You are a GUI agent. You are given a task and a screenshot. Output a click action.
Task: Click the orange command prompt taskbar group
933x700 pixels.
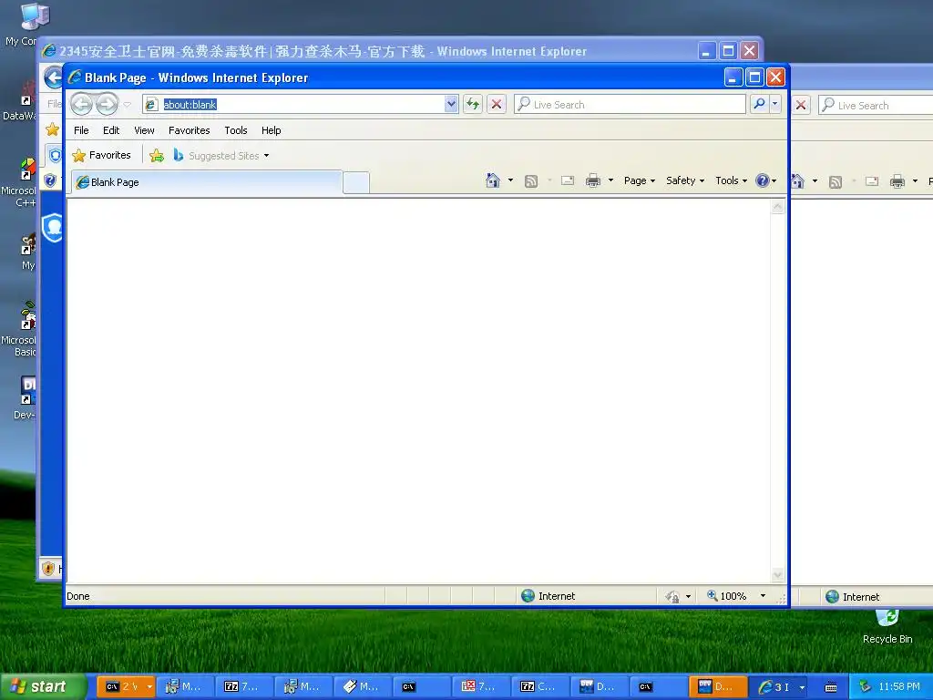coord(126,687)
